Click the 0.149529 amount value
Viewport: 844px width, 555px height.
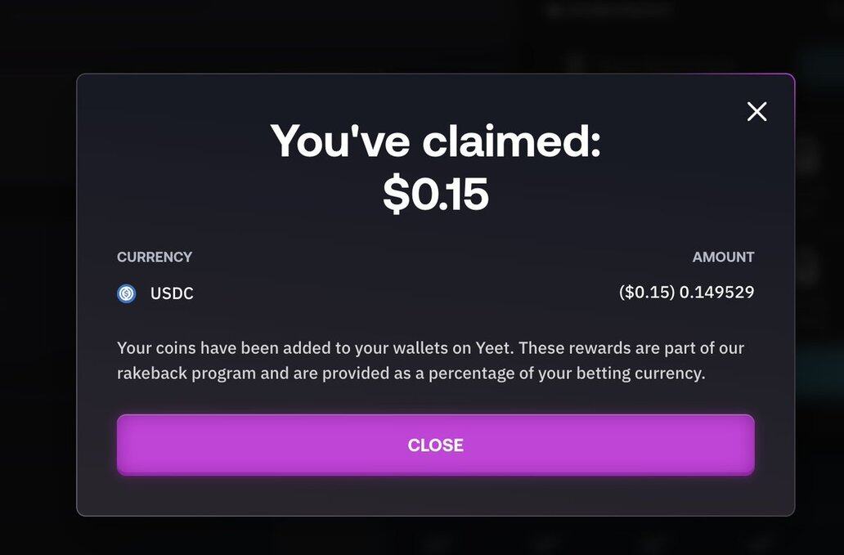(x=718, y=292)
